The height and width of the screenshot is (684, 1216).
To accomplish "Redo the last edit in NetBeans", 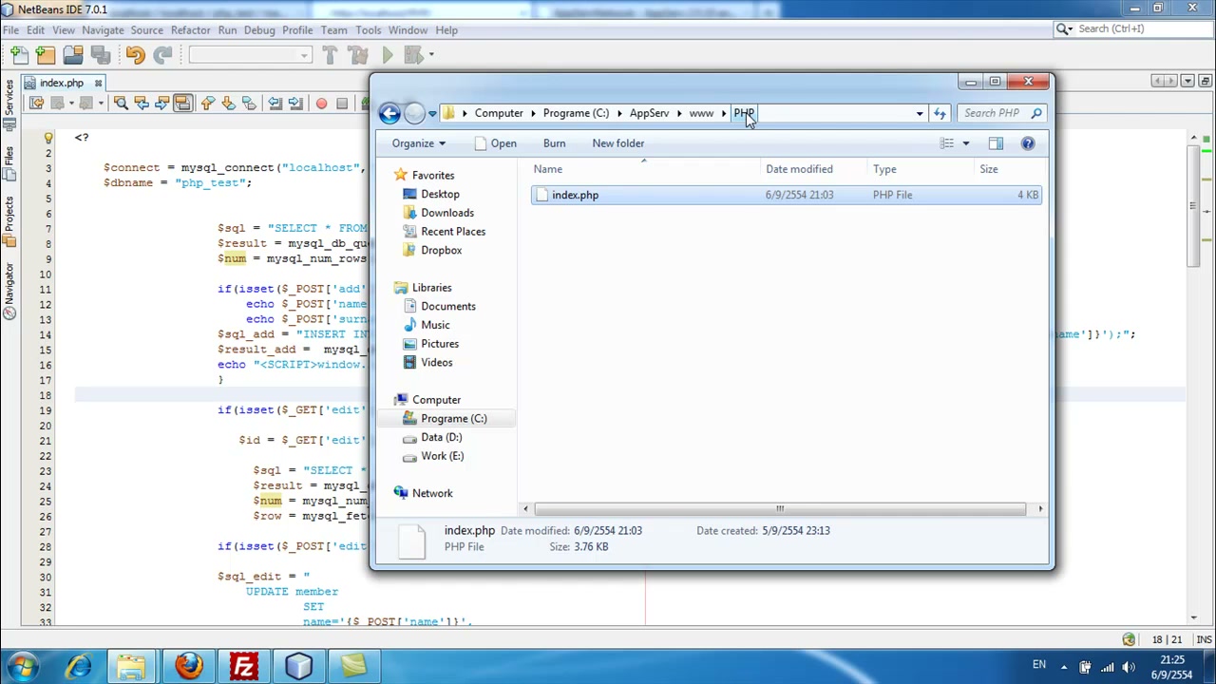I will coord(162,55).
